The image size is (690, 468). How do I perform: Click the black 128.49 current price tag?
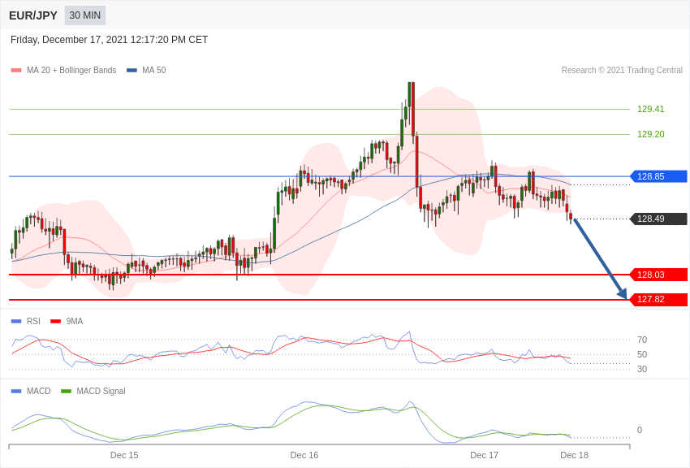pyautogui.click(x=659, y=219)
